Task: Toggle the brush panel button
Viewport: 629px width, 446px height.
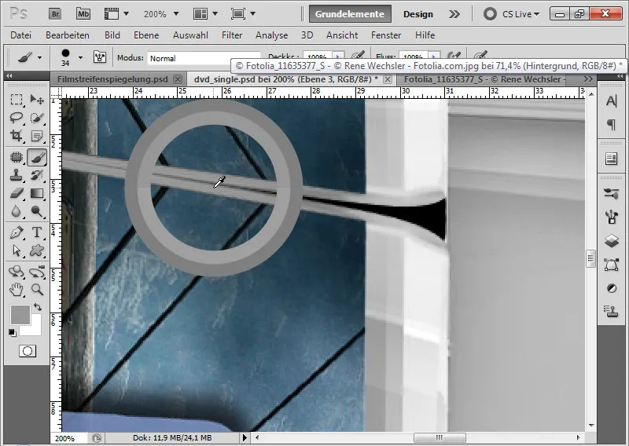Action: (100, 57)
